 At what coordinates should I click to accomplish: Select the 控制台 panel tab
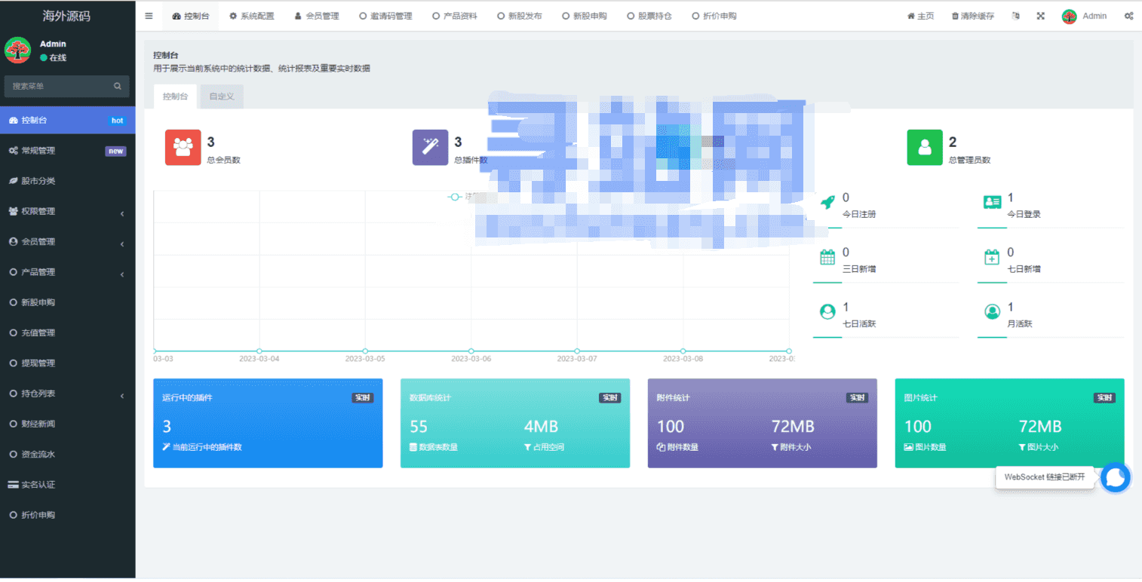[175, 96]
